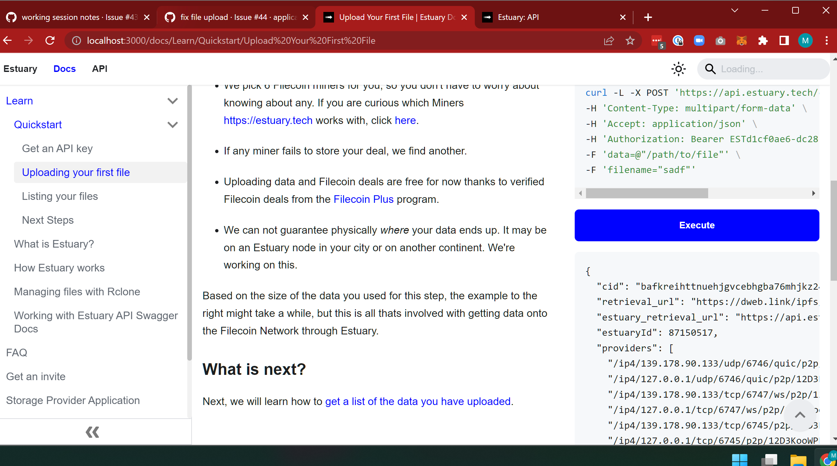Screen dimensions: 837x466
Task: Collapse the Quickstart section chevron
Action: click(x=172, y=125)
